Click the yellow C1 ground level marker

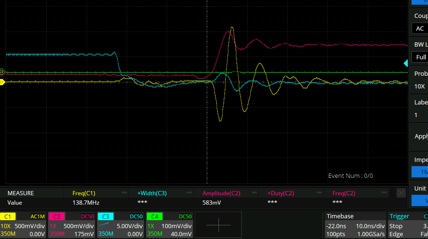2,82
